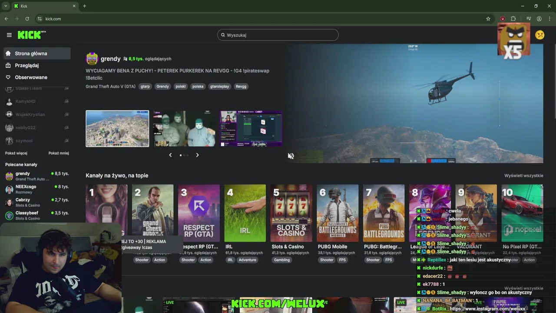Click the polski tag
556x313 pixels.
[x=181, y=87]
